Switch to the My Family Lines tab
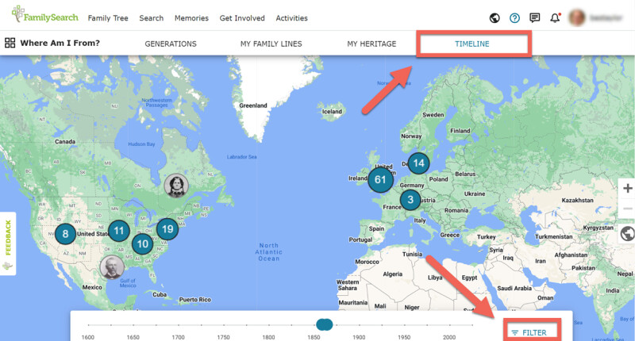The image size is (635, 341). [x=271, y=44]
